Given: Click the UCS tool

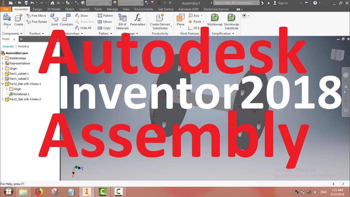Looking at the screenshot, I should [194, 28].
